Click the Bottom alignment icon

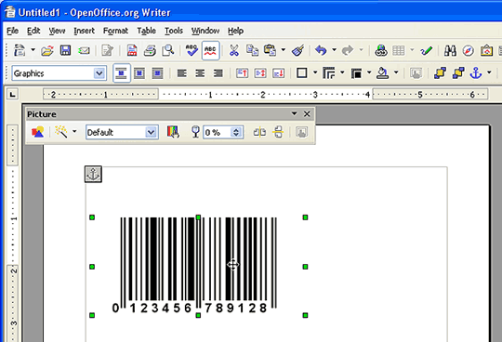279,73
